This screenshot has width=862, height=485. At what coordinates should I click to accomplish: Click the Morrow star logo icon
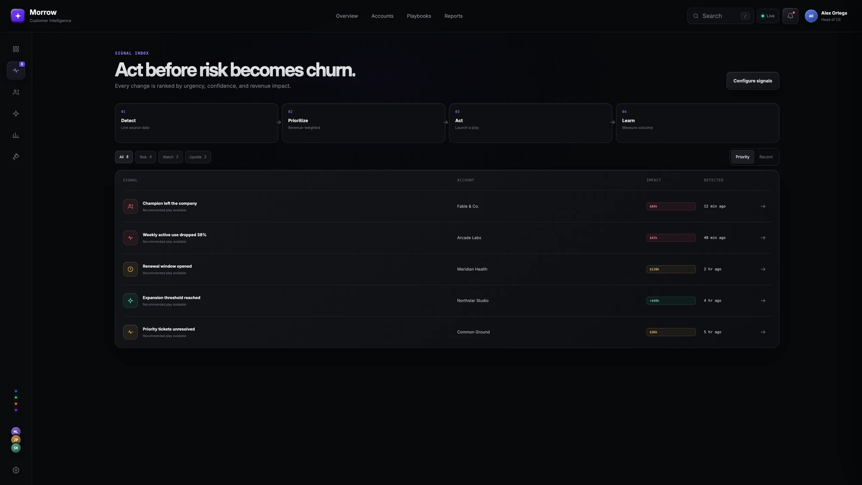pyautogui.click(x=18, y=16)
